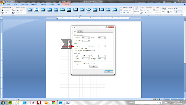Open the Compress Pictures tool
186x105 pixels.
18,8
